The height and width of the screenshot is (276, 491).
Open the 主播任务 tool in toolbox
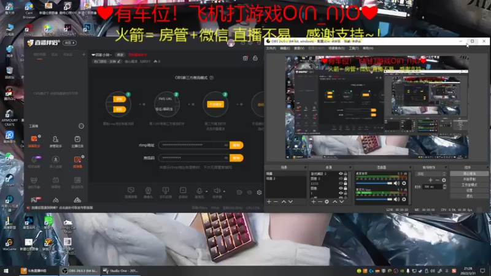pyautogui.click(x=77, y=141)
